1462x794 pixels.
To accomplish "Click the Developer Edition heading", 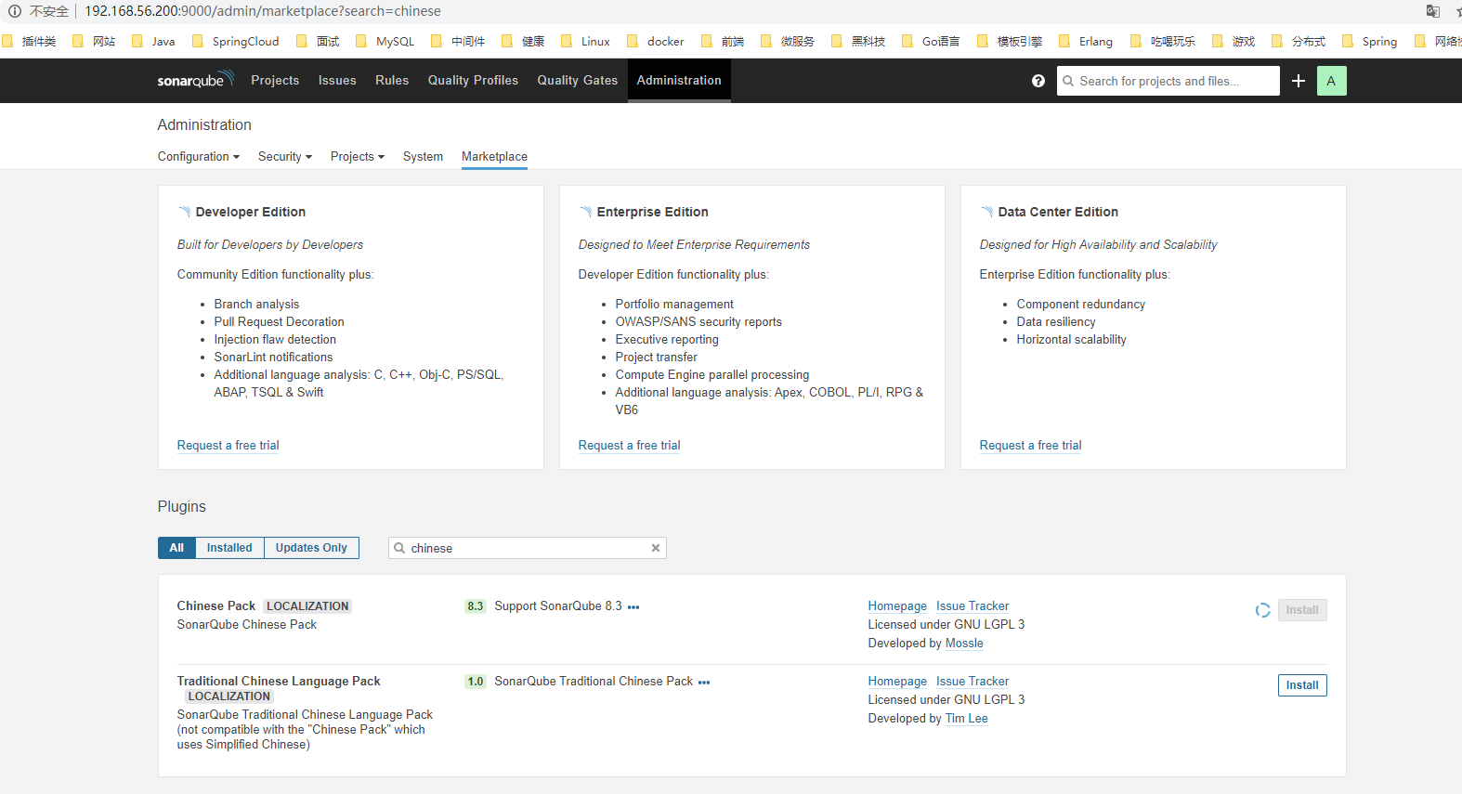I will tap(251, 212).
